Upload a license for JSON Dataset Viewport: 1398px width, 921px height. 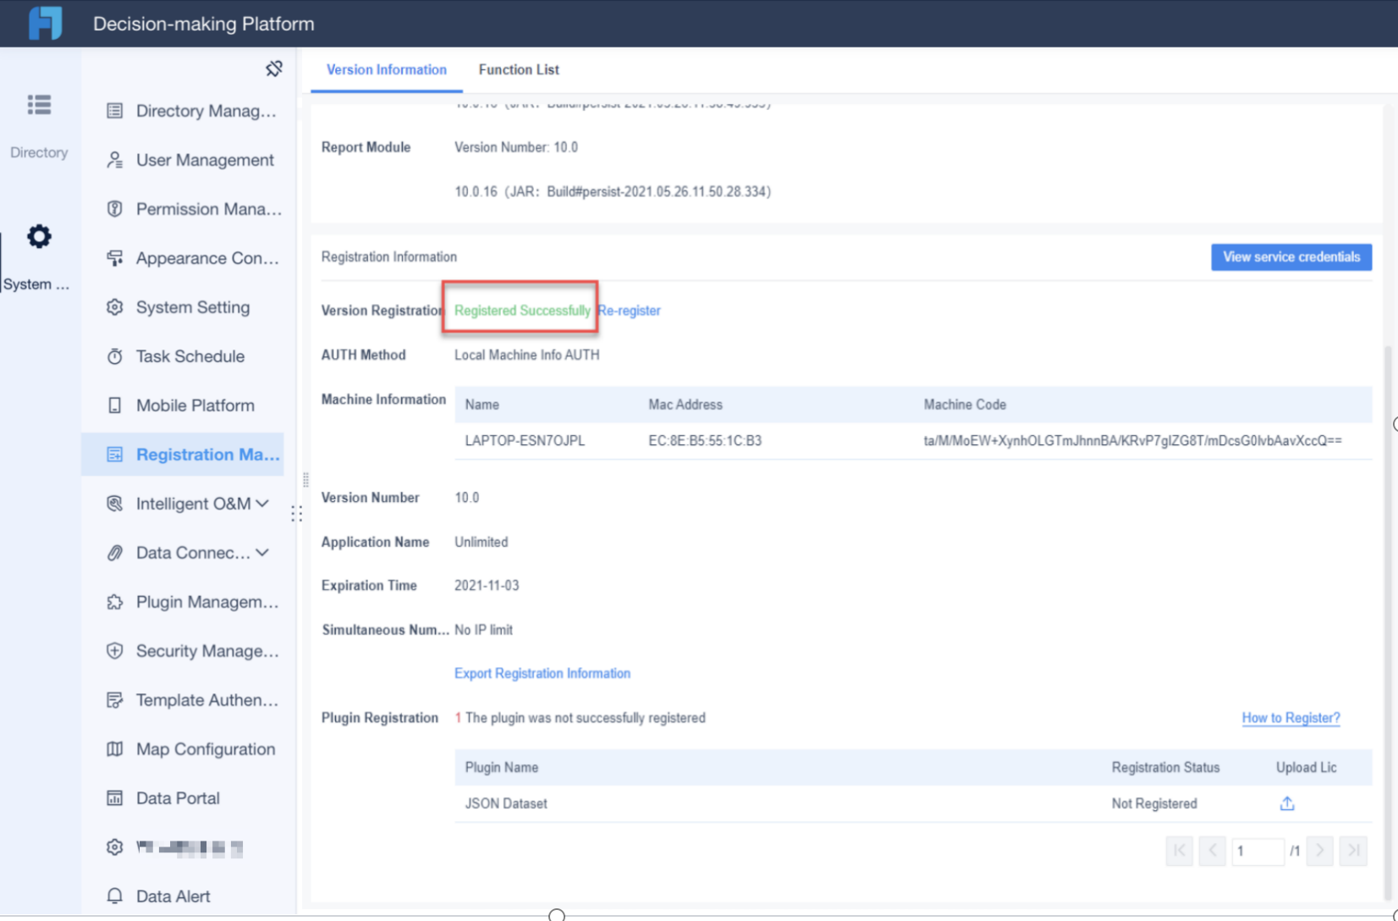click(x=1286, y=803)
